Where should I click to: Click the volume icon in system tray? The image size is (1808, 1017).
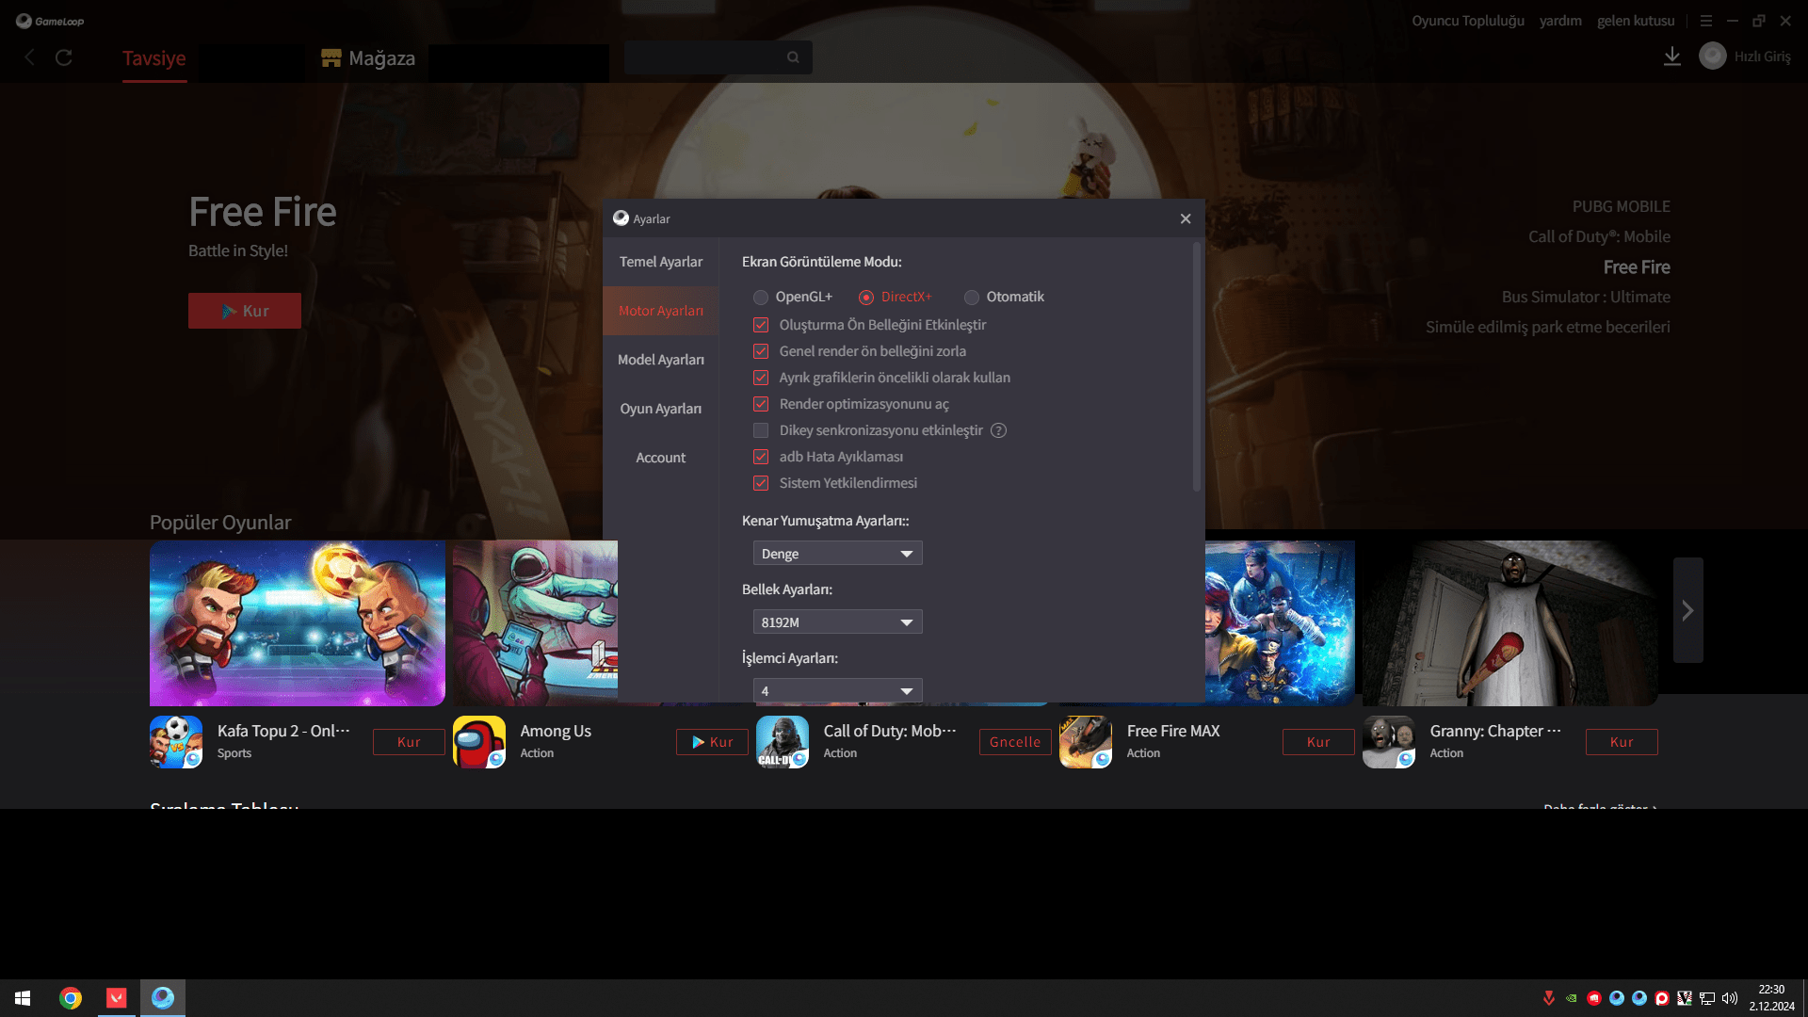pyautogui.click(x=1730, y=998)
